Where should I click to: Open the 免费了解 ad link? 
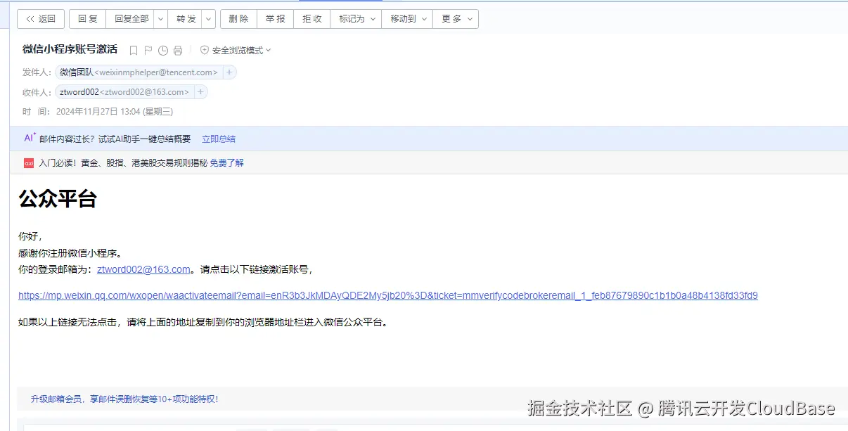click(227, 163)
